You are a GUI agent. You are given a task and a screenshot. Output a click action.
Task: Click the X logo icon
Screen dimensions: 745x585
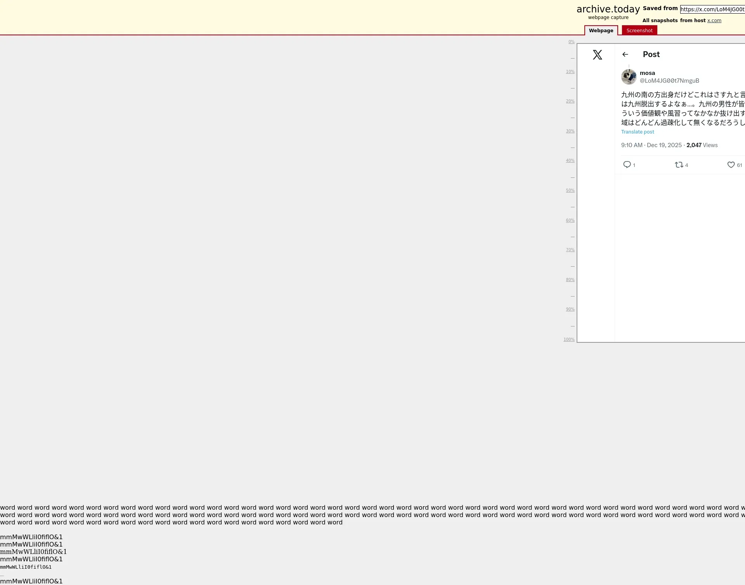597,55
